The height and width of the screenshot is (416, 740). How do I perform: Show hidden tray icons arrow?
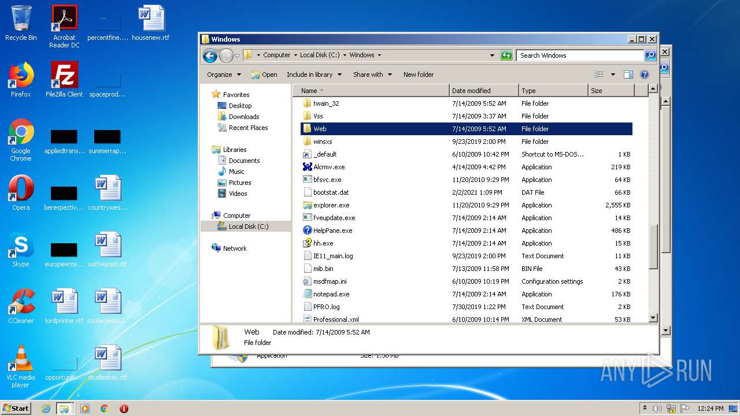pyautogui.click(x=645, y=408)
